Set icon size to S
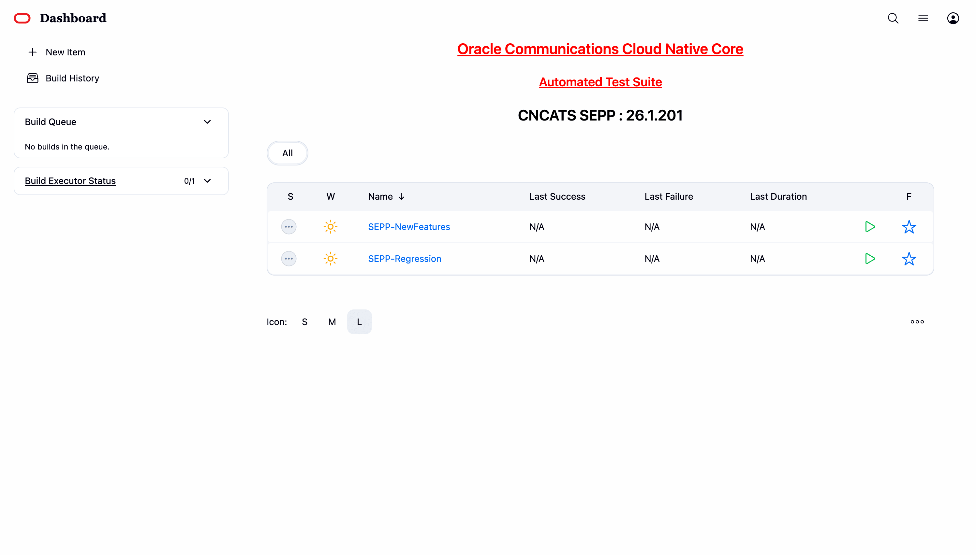976x555 pixels. click(304, 322)
